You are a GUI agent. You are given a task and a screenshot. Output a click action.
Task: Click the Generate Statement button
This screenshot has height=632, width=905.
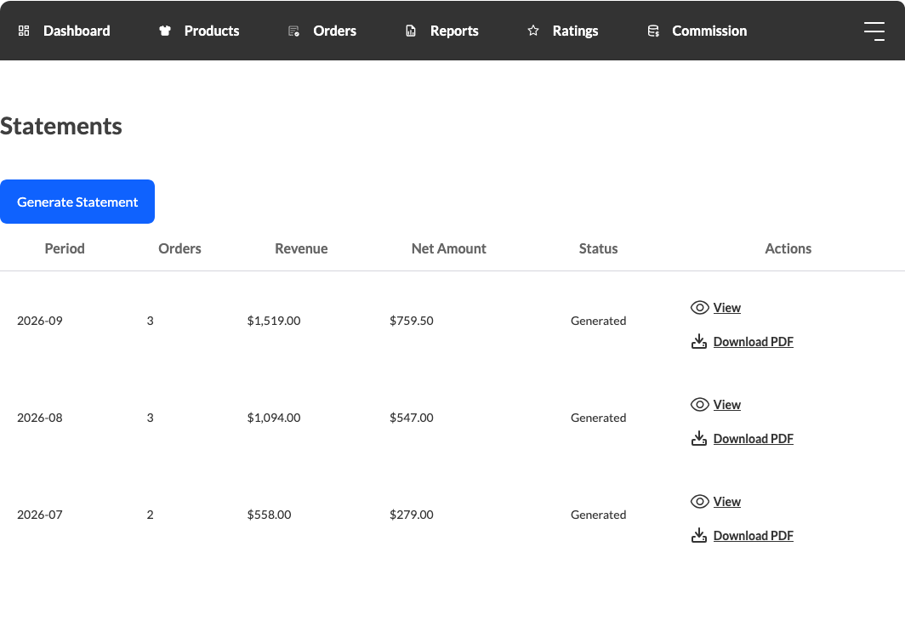pos(77,202)
